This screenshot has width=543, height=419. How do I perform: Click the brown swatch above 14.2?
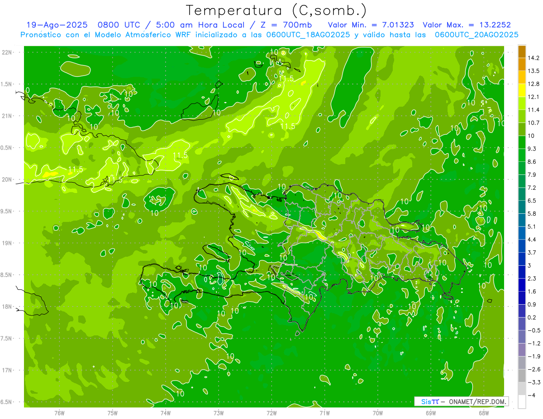coord(522,51)
